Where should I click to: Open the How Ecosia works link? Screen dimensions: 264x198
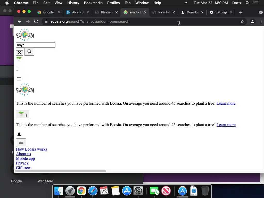[x=31, y=149]
